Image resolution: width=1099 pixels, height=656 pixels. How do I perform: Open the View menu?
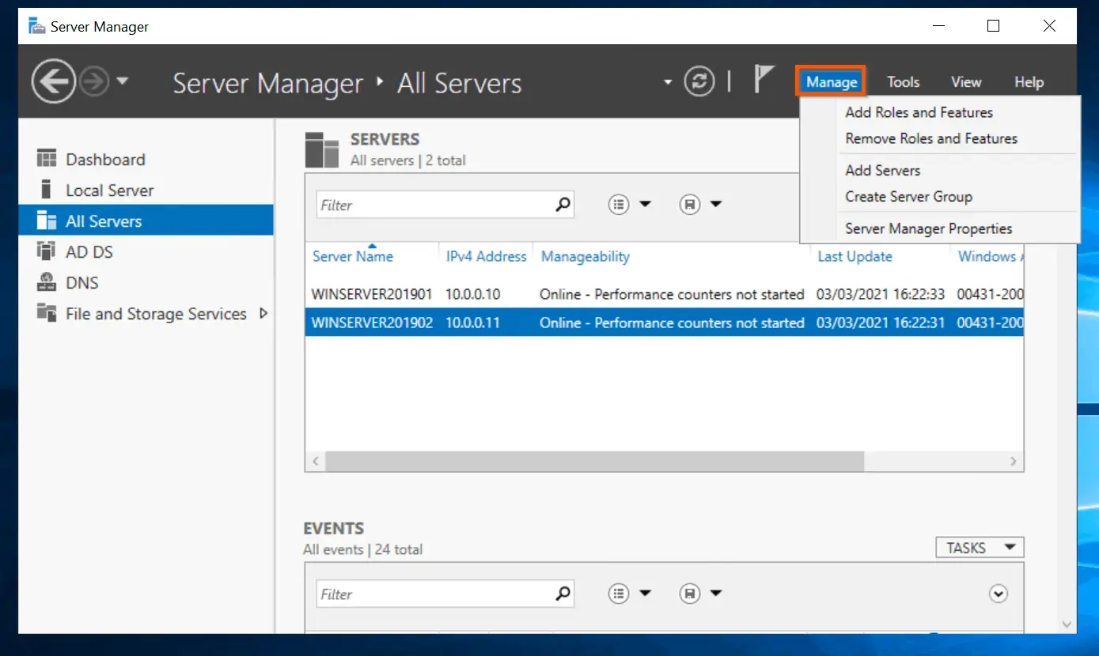tap(966, 82)
